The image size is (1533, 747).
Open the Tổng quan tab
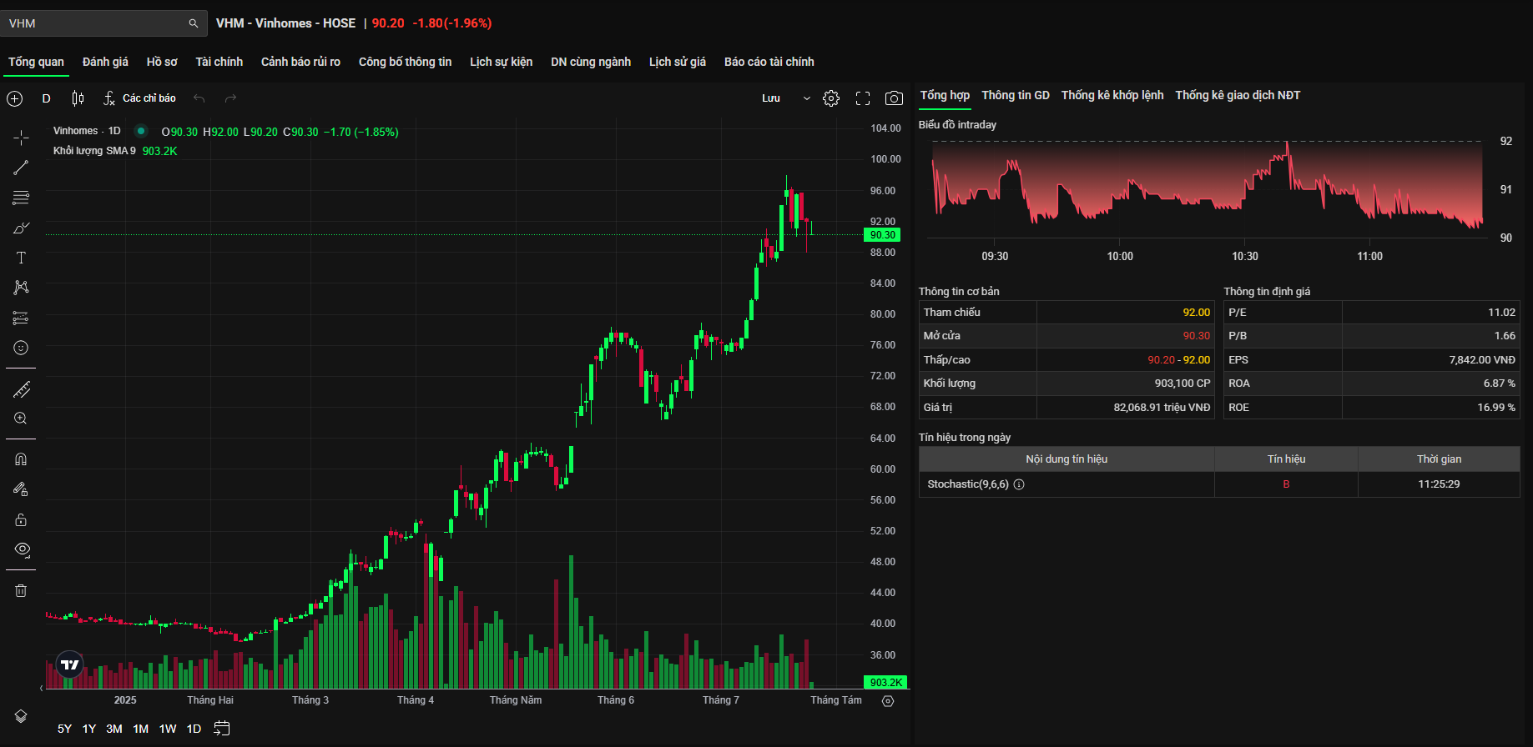(x=36, y=62)
